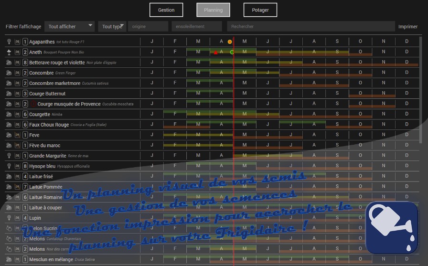Click the vegetable type icon beside Courge Butternut
Screen dimensions: 428x266
(x=9, y=94)
